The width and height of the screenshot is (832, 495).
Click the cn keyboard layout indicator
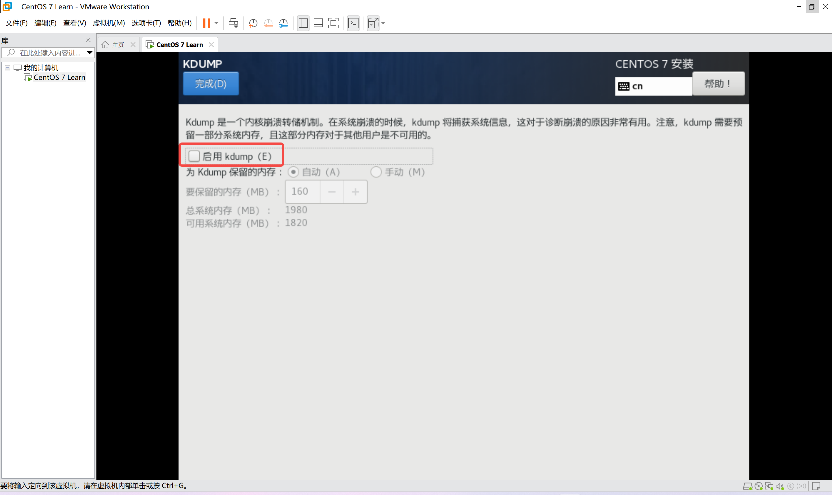(x=653, y=86)
